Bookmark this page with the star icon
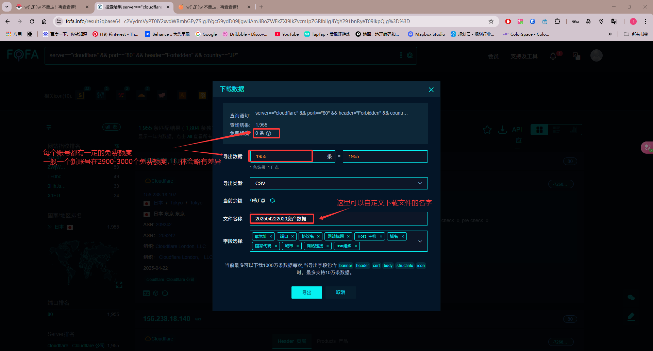This screenshot has height=351, width=653. coord(491,21)
